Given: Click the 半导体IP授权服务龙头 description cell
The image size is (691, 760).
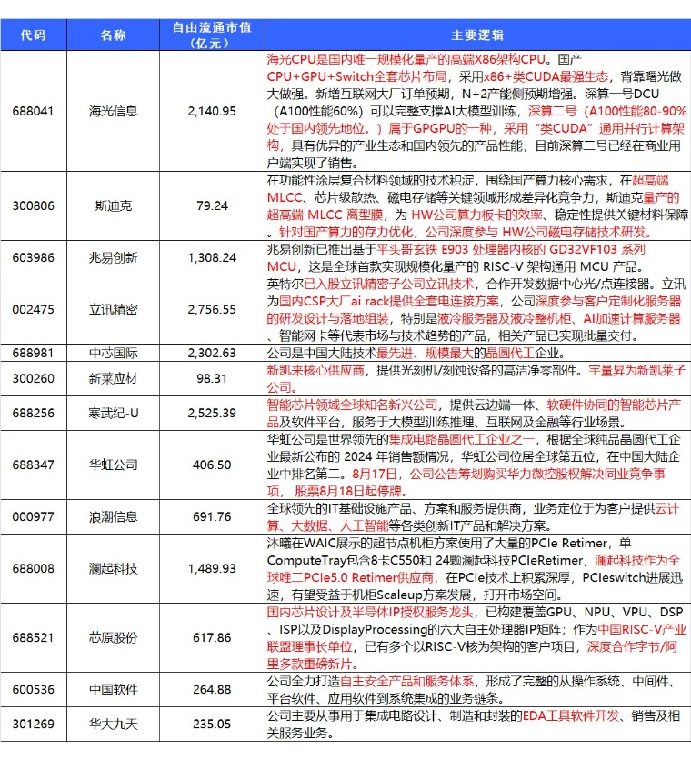Looking at the screenshot, I should click(x=477, y=637).
